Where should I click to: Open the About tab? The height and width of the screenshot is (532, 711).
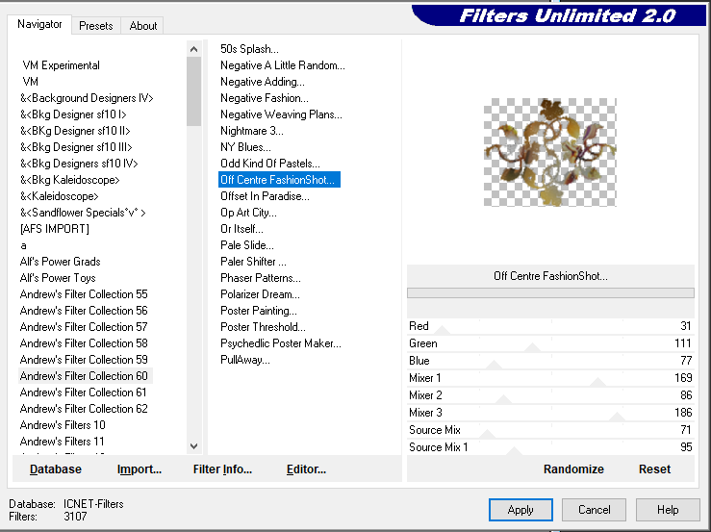click(x=143, y=26)
